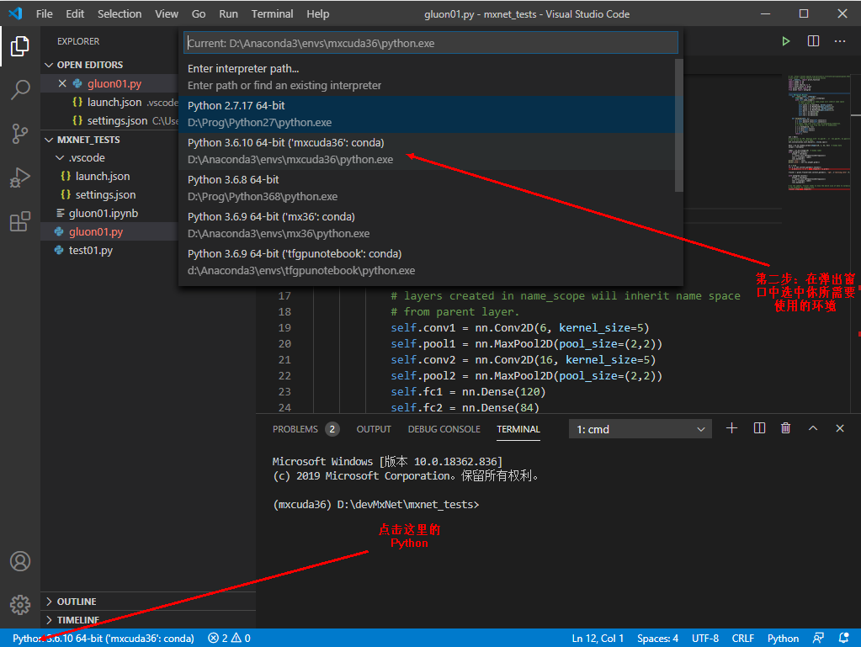
Task: Collapse the MXNET_TESTS folder section
Action: pos(148,140)
